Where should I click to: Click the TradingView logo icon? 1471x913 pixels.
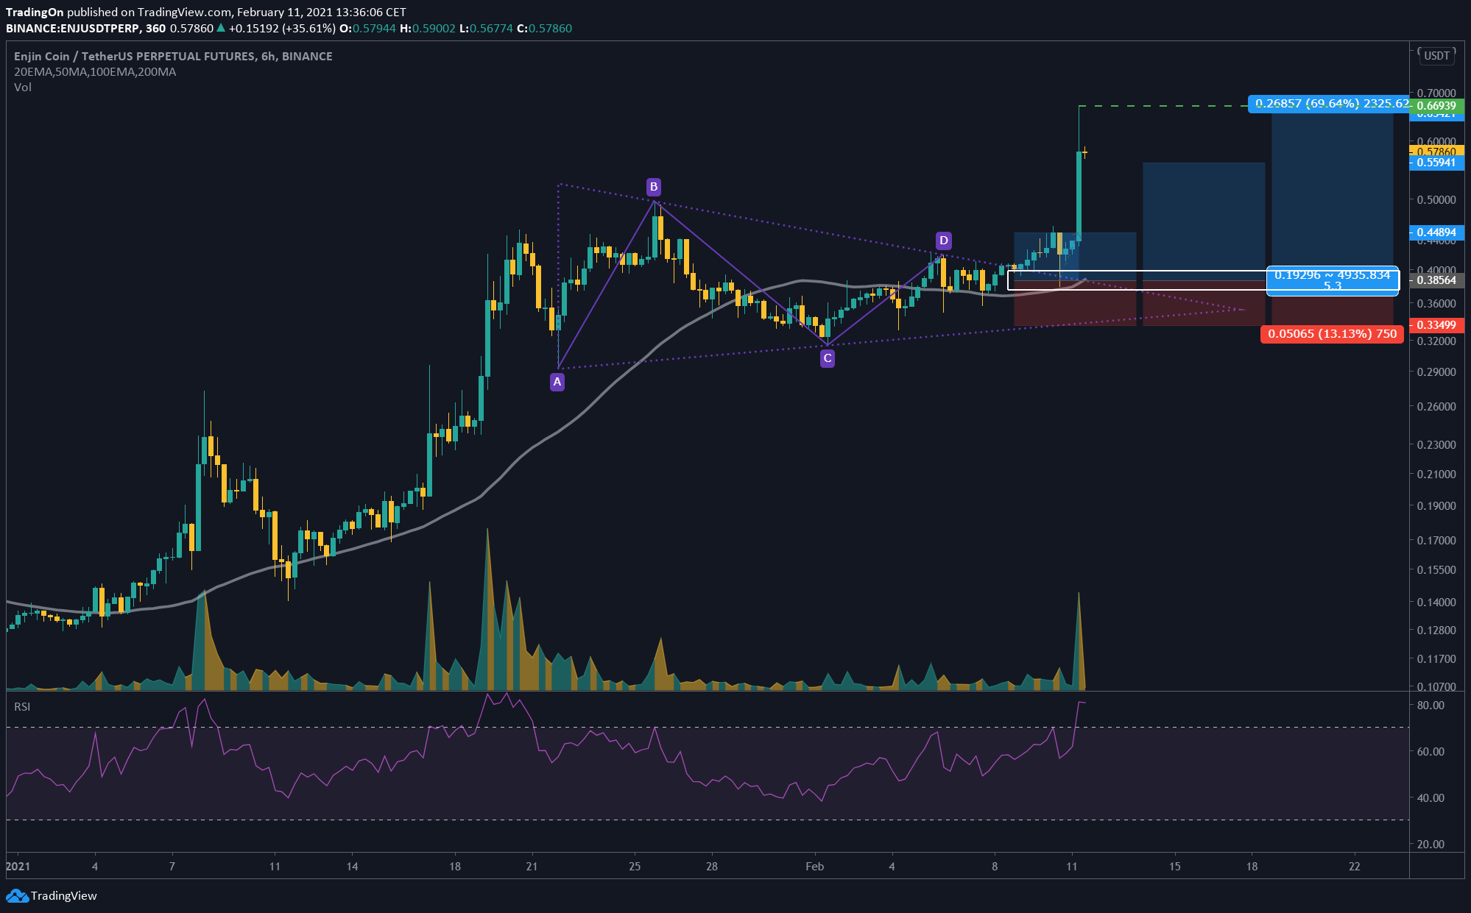click(x=17, y=895)
